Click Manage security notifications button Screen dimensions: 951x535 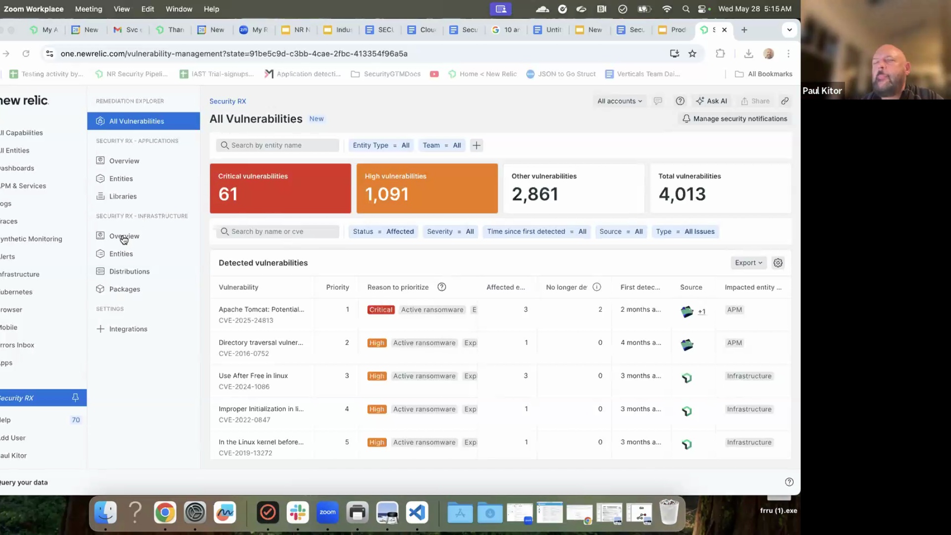735,119
